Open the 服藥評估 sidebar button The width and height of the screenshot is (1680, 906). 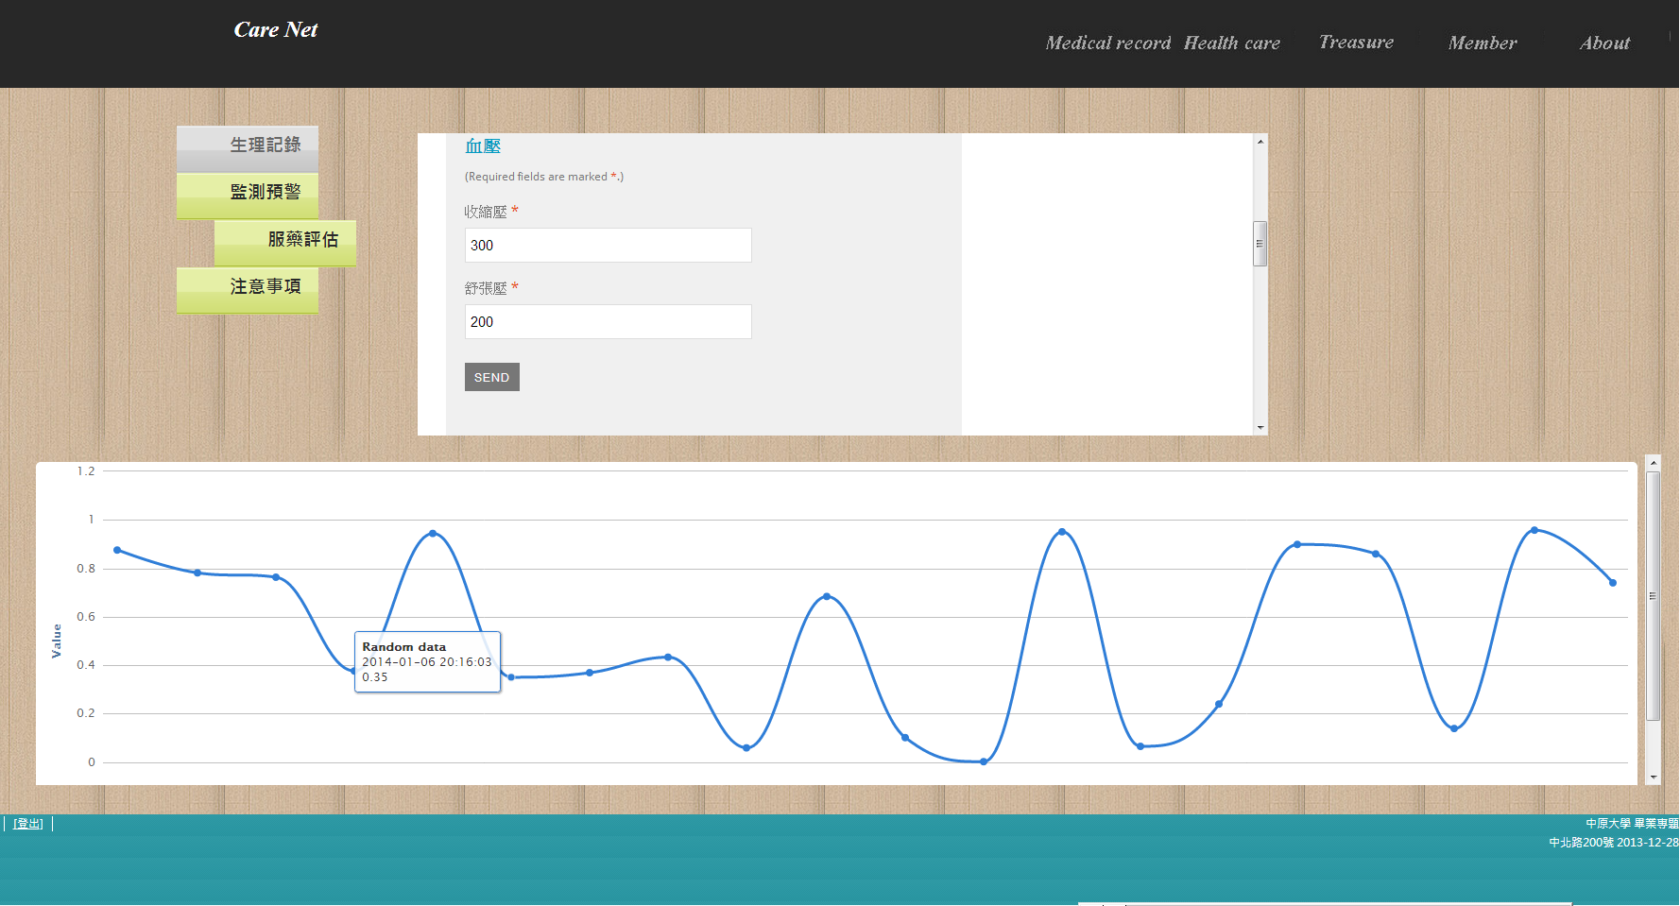coord(285,240)
